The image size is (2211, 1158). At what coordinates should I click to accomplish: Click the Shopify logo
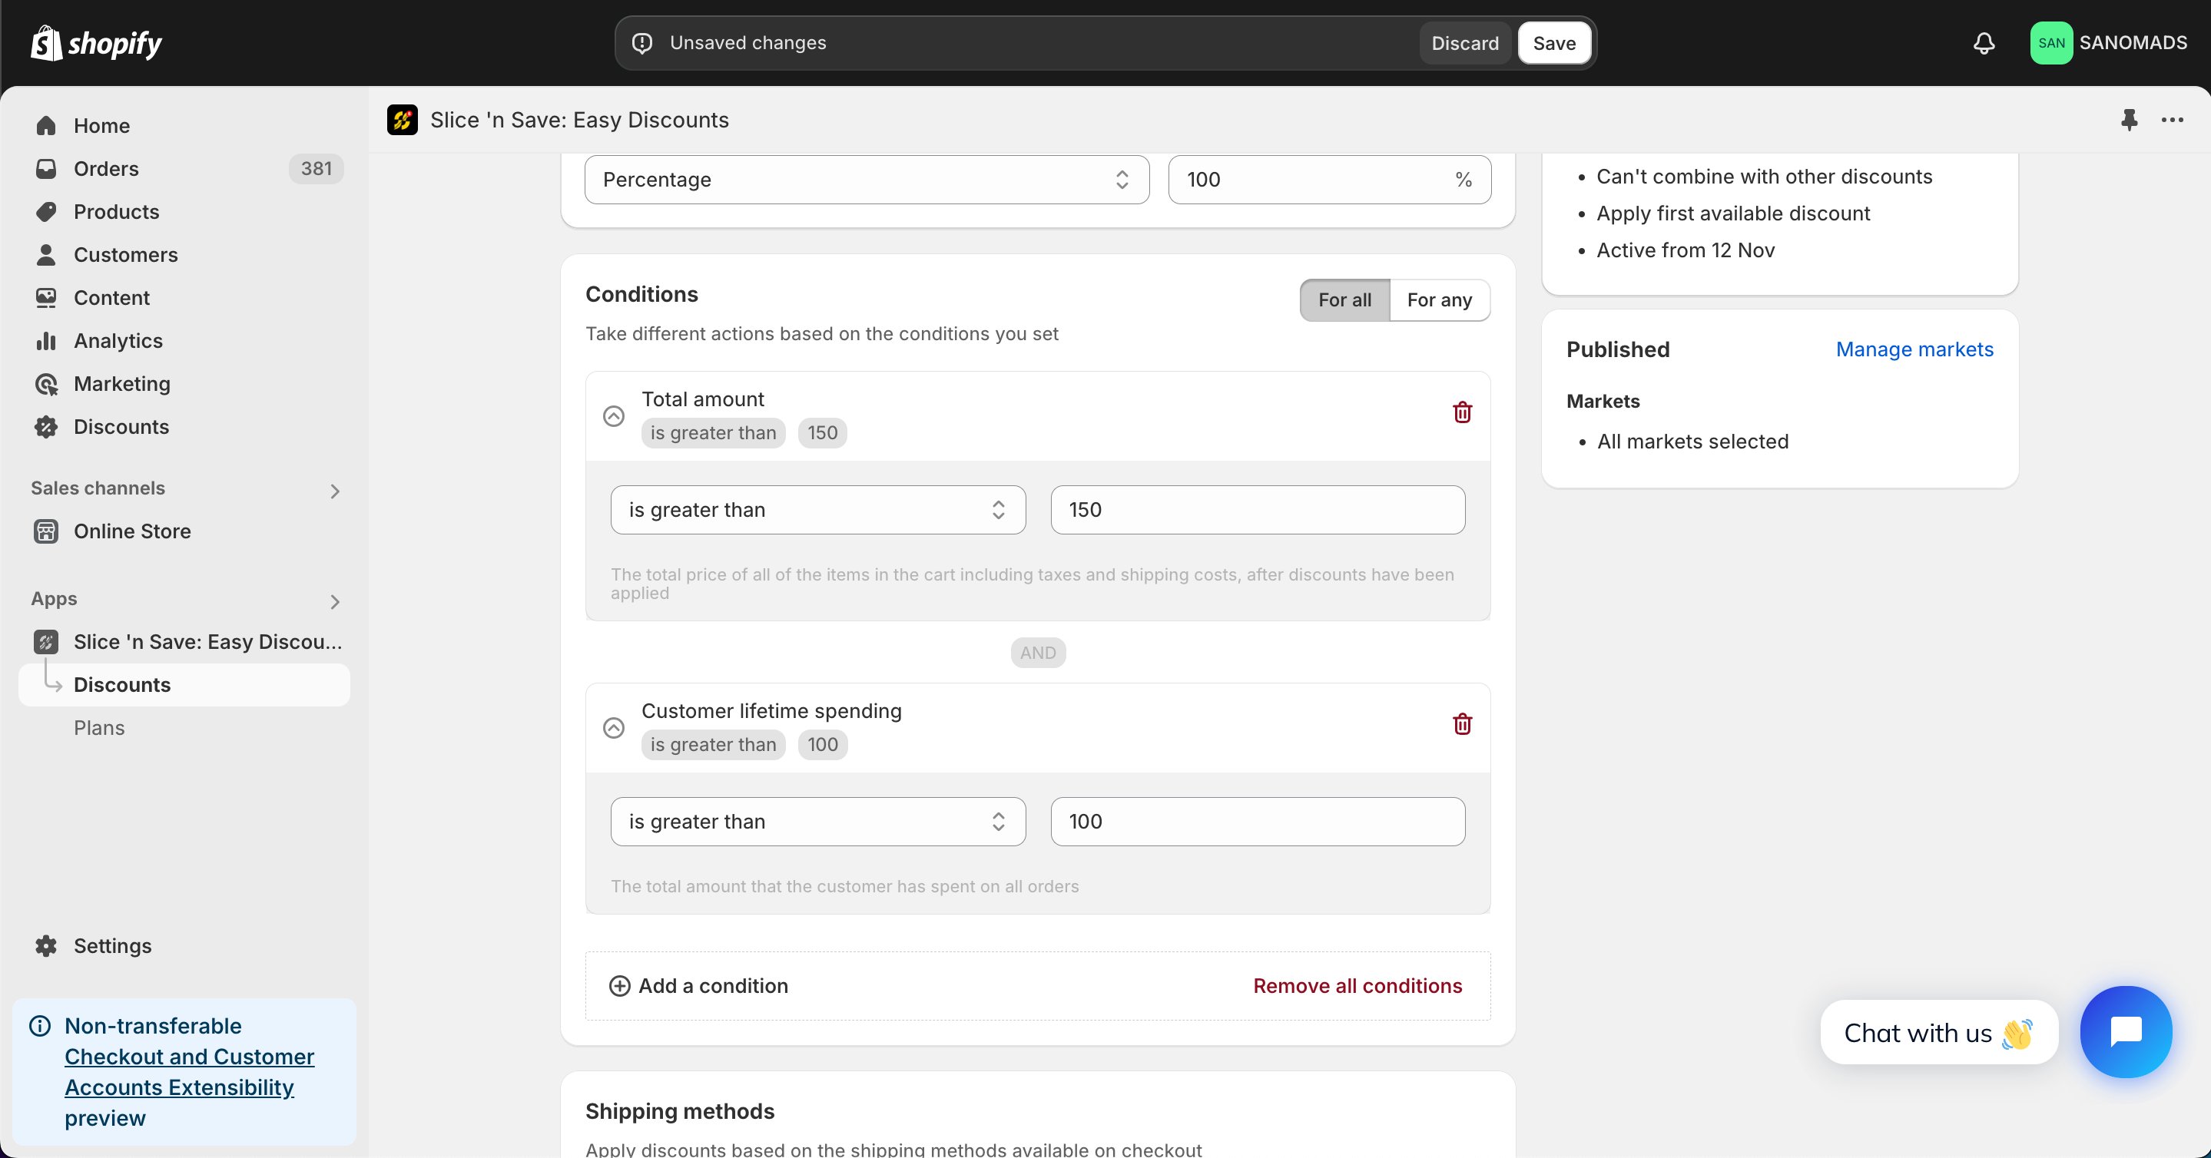96,43
